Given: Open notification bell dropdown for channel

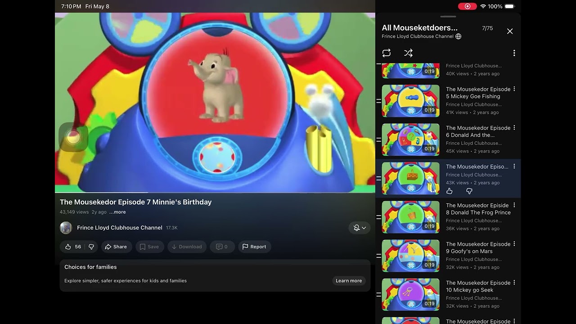Looking at the screenshot, I should (x=360, y=228).
